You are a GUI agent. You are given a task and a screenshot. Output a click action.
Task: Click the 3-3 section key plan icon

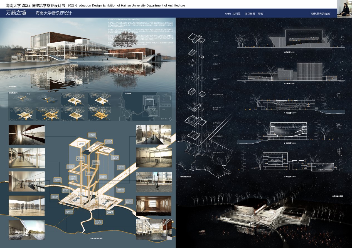[340, 151]
